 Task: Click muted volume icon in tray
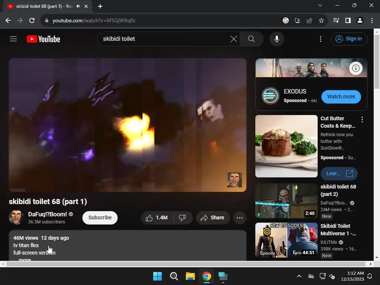pyautogui.click(x=332, y=276)
